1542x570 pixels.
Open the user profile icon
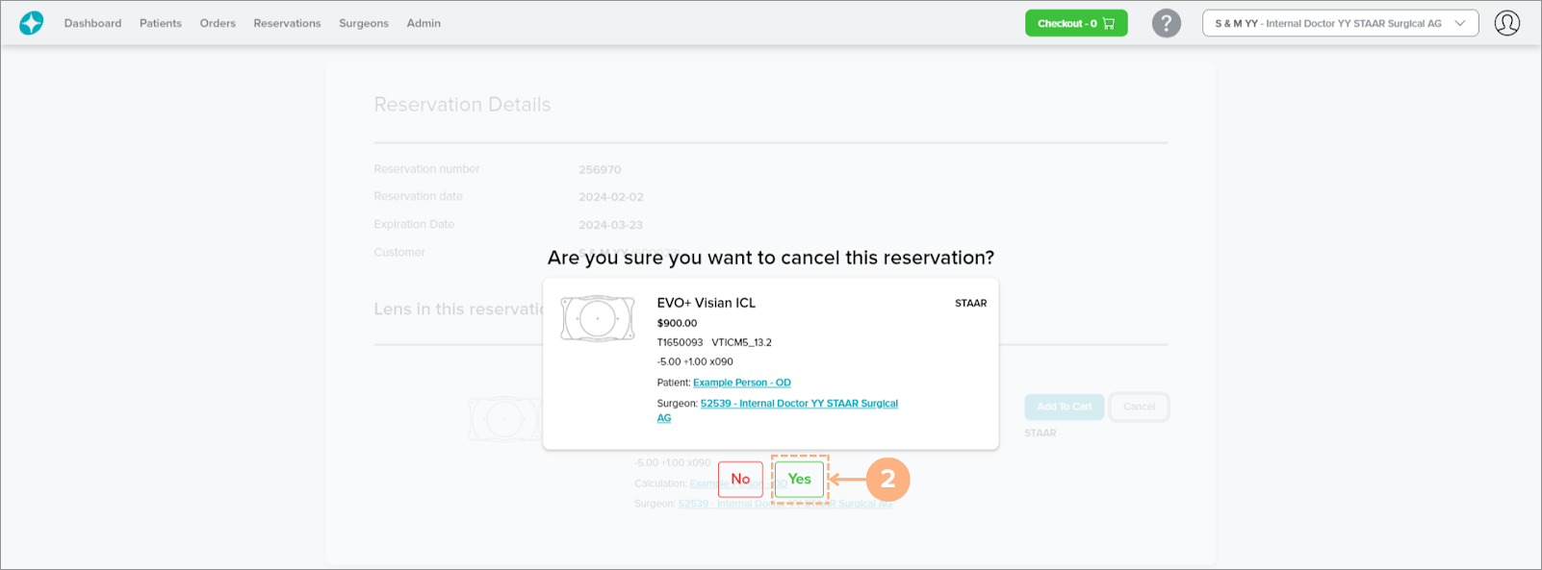click(1506, 23)
